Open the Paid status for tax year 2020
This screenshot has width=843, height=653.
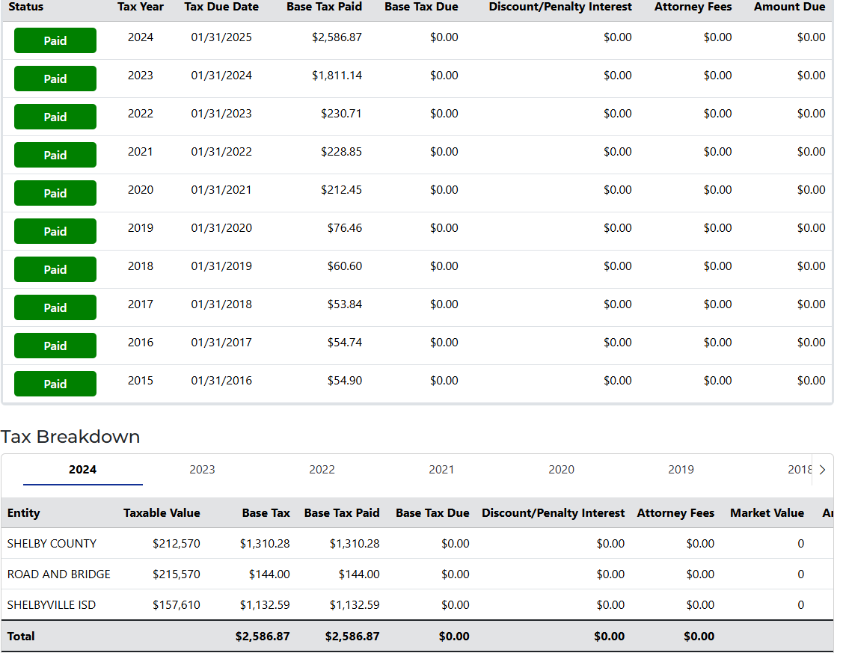(55, 193)
